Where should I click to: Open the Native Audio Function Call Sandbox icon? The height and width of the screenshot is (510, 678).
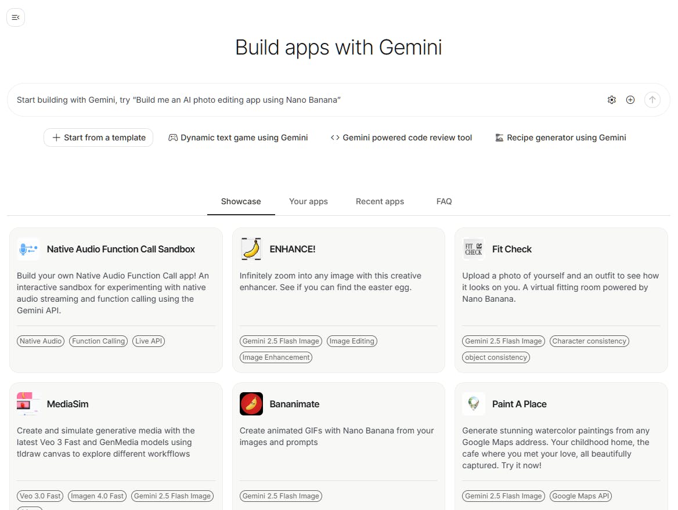[28, 249]
